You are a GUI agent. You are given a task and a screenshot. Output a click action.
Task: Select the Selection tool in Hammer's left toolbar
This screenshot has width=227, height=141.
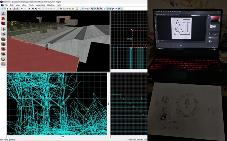click(3, 13)
